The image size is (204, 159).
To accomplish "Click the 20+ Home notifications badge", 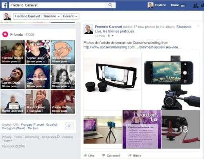I will click(183, 6).
